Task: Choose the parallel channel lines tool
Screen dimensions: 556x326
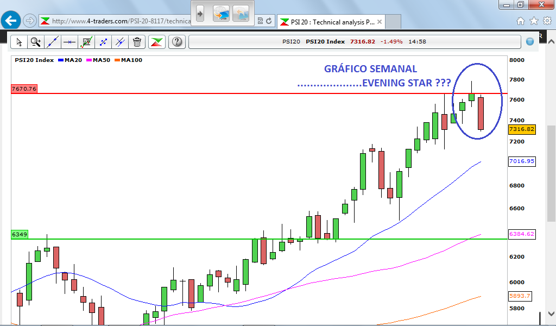Action: pyautogui.click(x=120, y=42)
